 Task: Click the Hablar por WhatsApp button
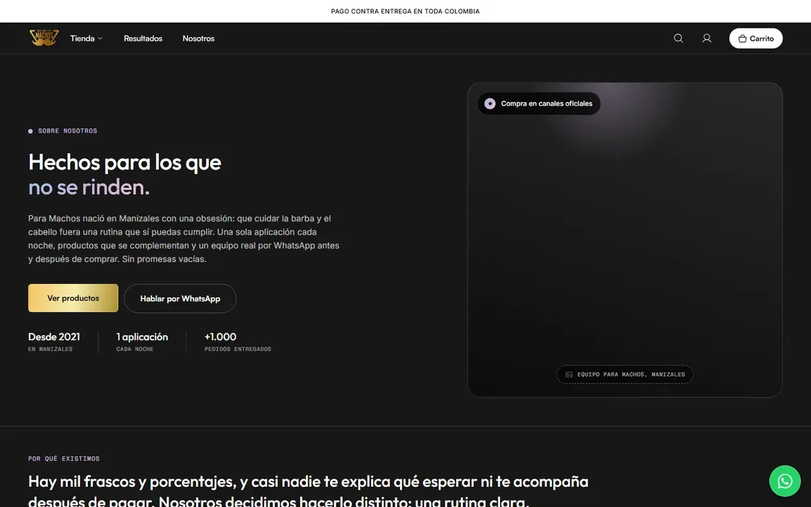click(x=180, y=298)
